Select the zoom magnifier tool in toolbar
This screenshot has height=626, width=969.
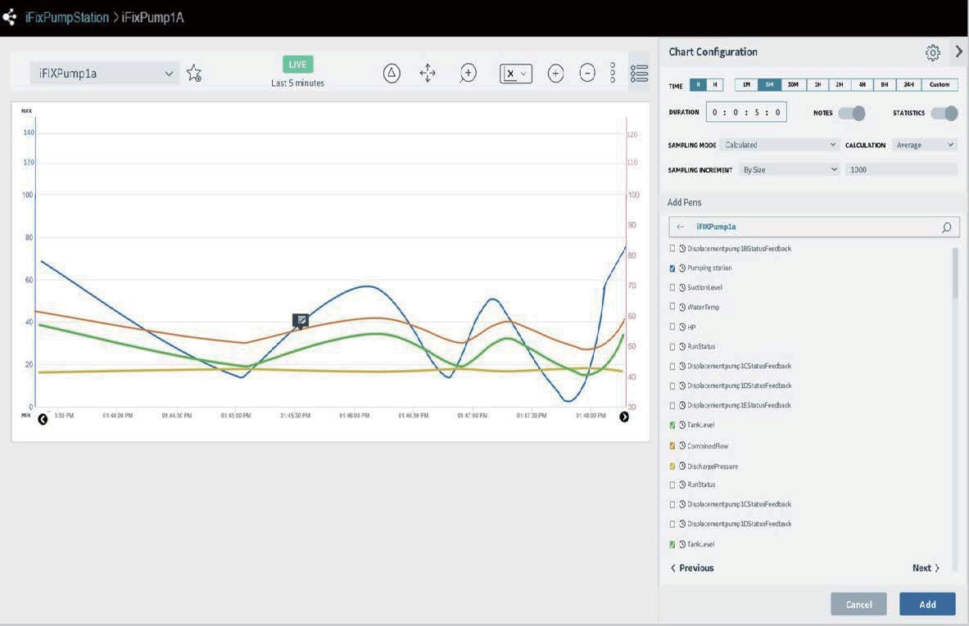click(x=468, y=74)
